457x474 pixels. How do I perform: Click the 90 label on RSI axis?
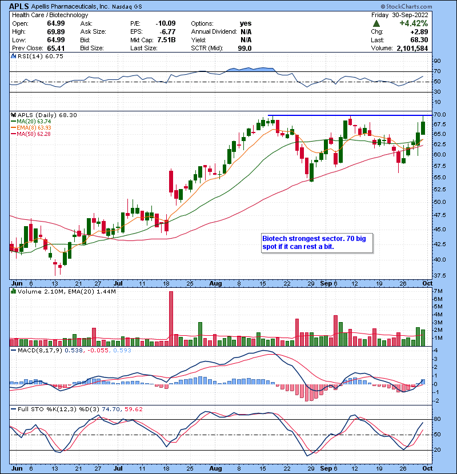click(438, 61)
